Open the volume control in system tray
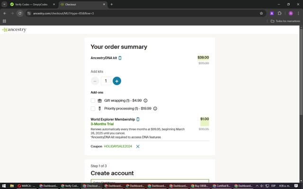This screenshot has width=303, height=189. click(x=262, y=186)
